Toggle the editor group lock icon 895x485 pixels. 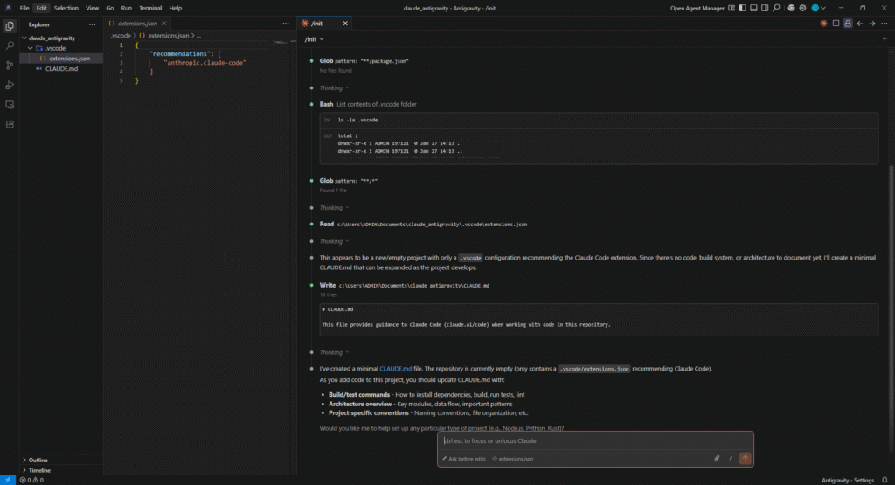coord(848,24)
